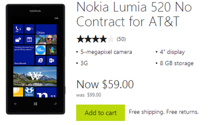209x125 pixels.
Task: Tap the USA Today tile
Action: [40, 50]
